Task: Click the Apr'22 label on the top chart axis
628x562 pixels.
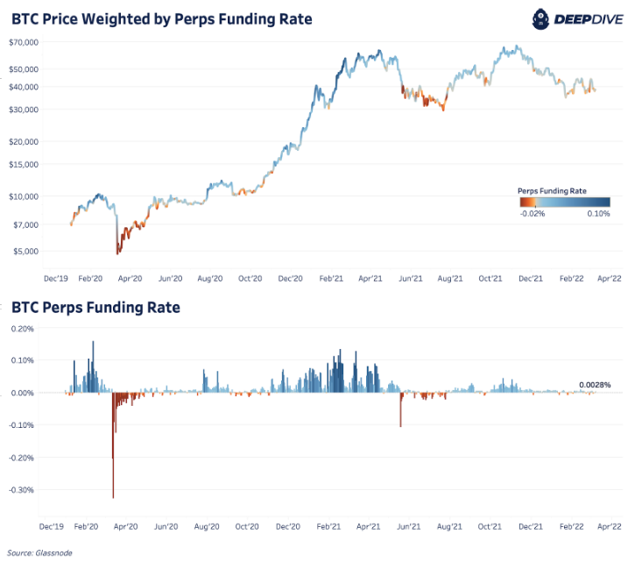Action: coord(610,278)
